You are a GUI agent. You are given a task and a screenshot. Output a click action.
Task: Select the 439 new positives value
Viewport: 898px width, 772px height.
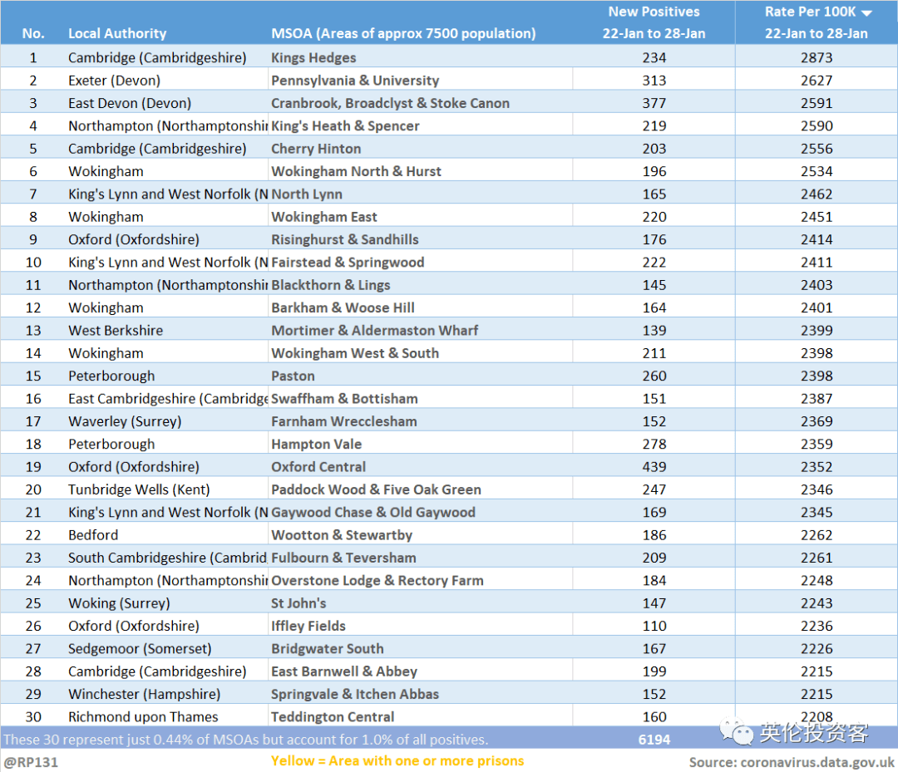point(654,467)
